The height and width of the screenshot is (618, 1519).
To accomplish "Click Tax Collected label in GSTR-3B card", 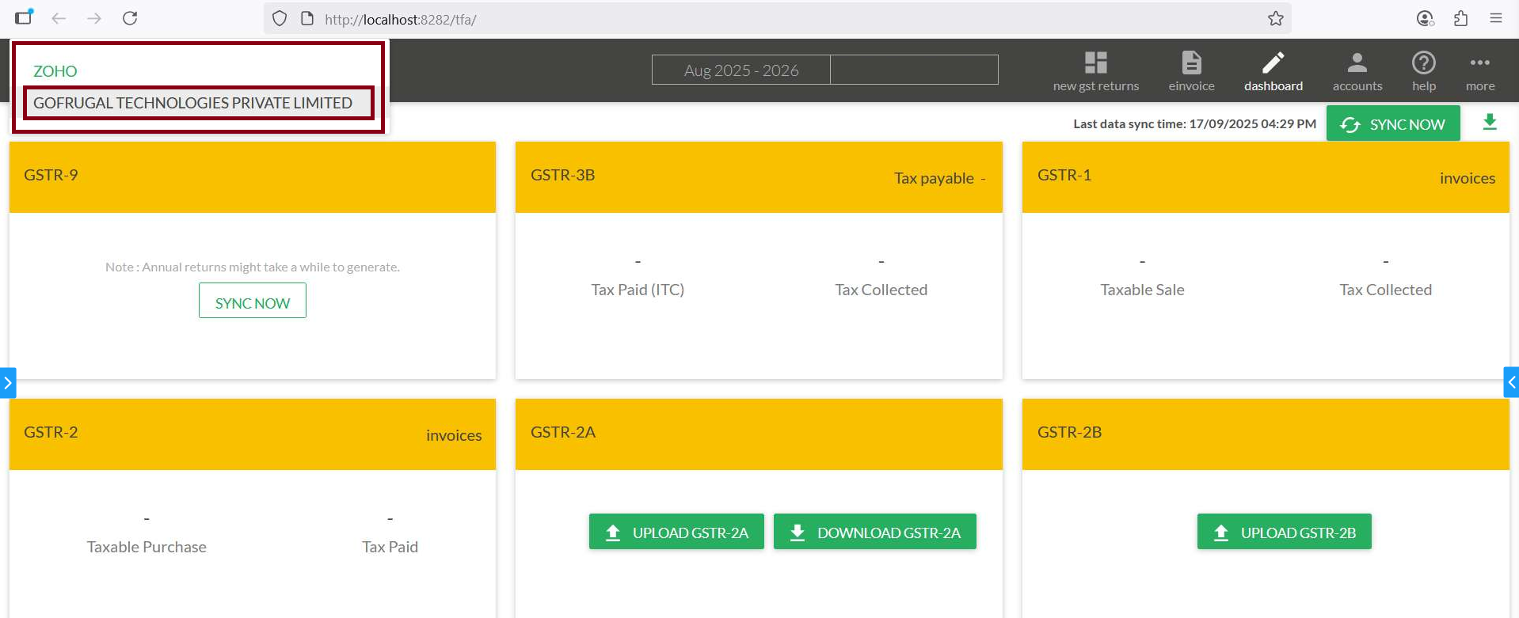I will coord(881,290).
